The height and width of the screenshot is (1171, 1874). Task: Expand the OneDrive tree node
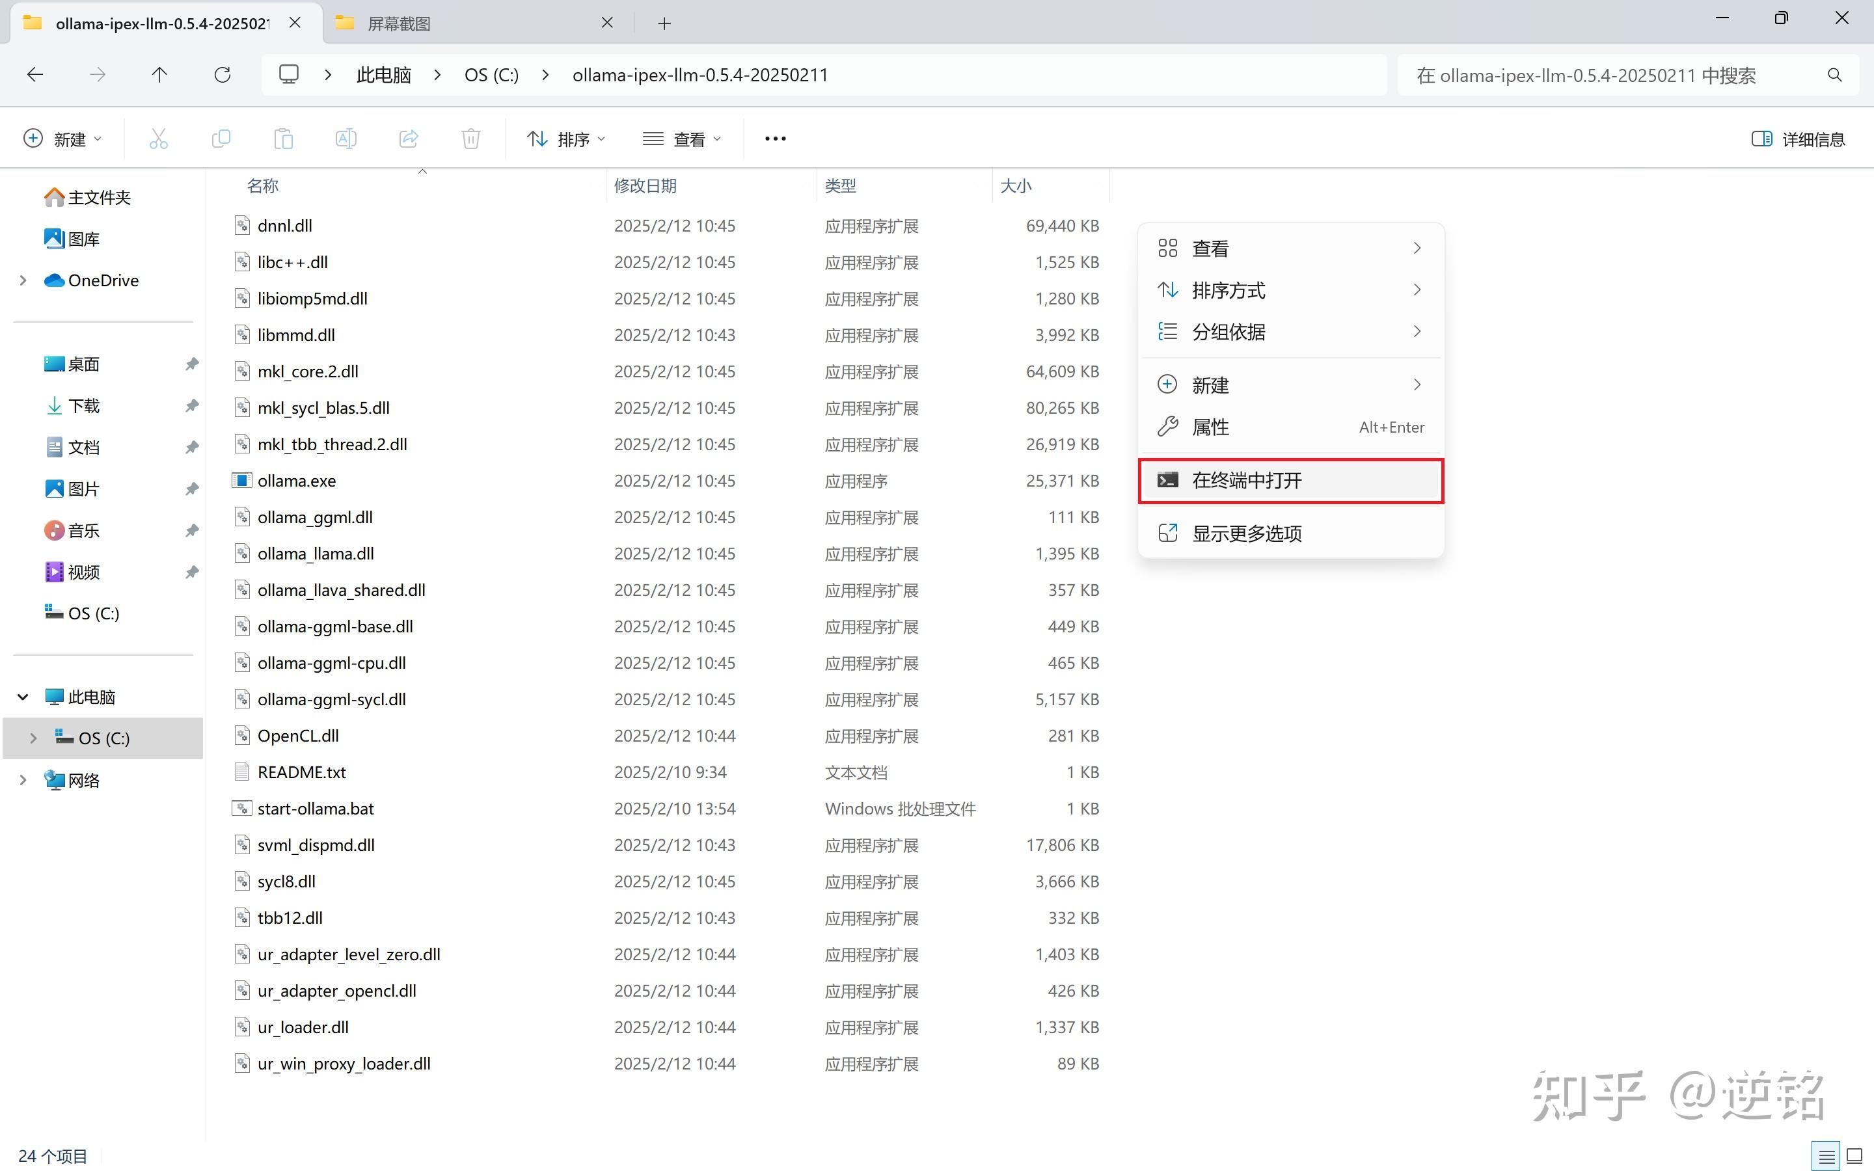[x=23, y=280]
